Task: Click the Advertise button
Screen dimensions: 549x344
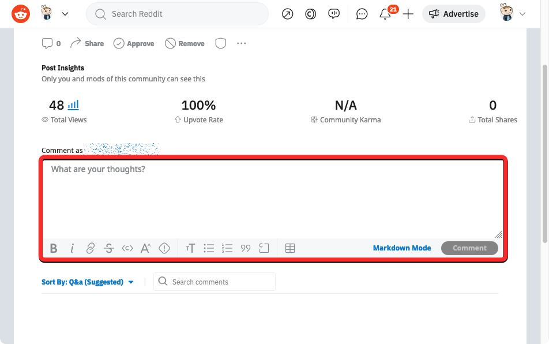Action: [454, 14]
